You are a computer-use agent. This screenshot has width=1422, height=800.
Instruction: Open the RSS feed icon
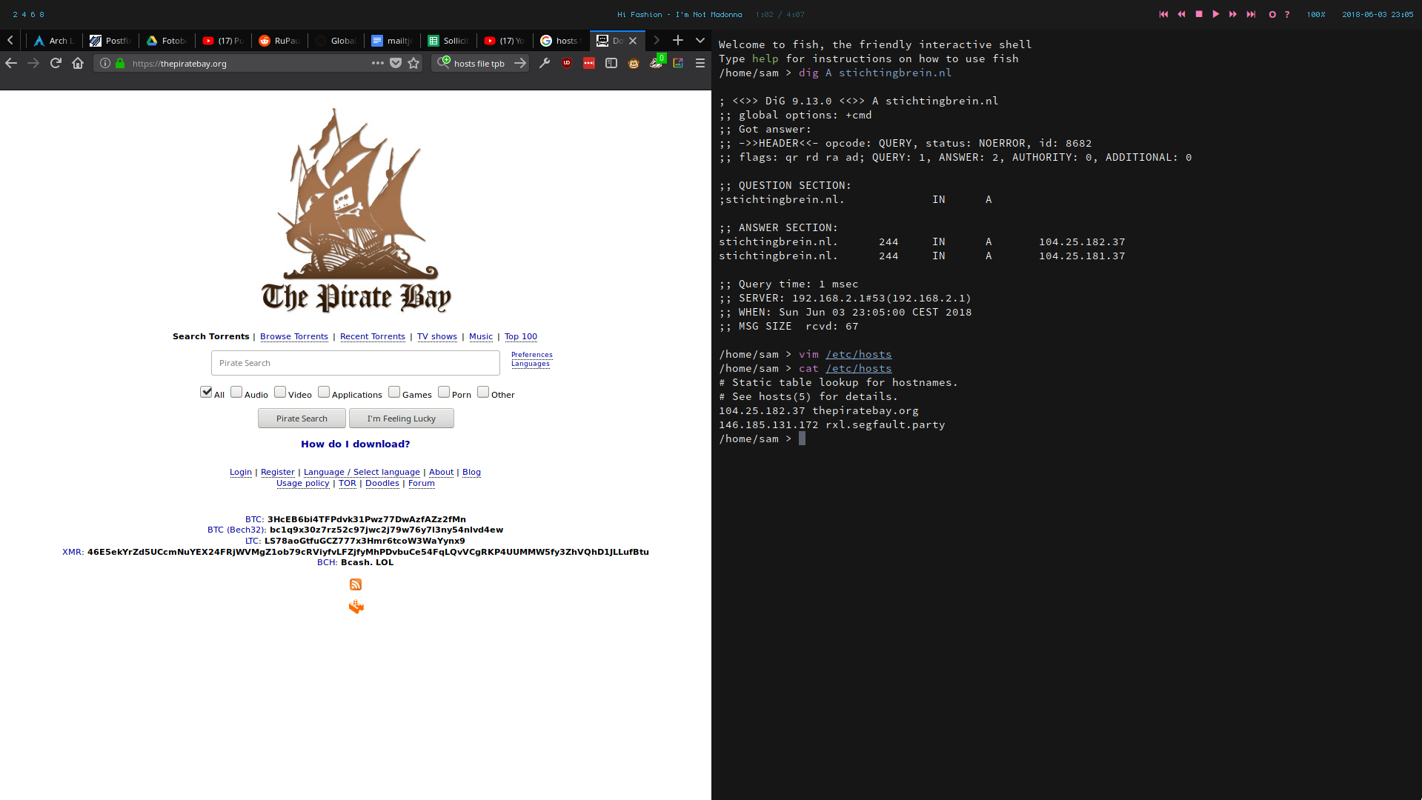coord(356,584)
